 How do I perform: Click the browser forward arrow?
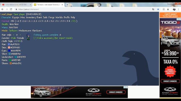7,9
